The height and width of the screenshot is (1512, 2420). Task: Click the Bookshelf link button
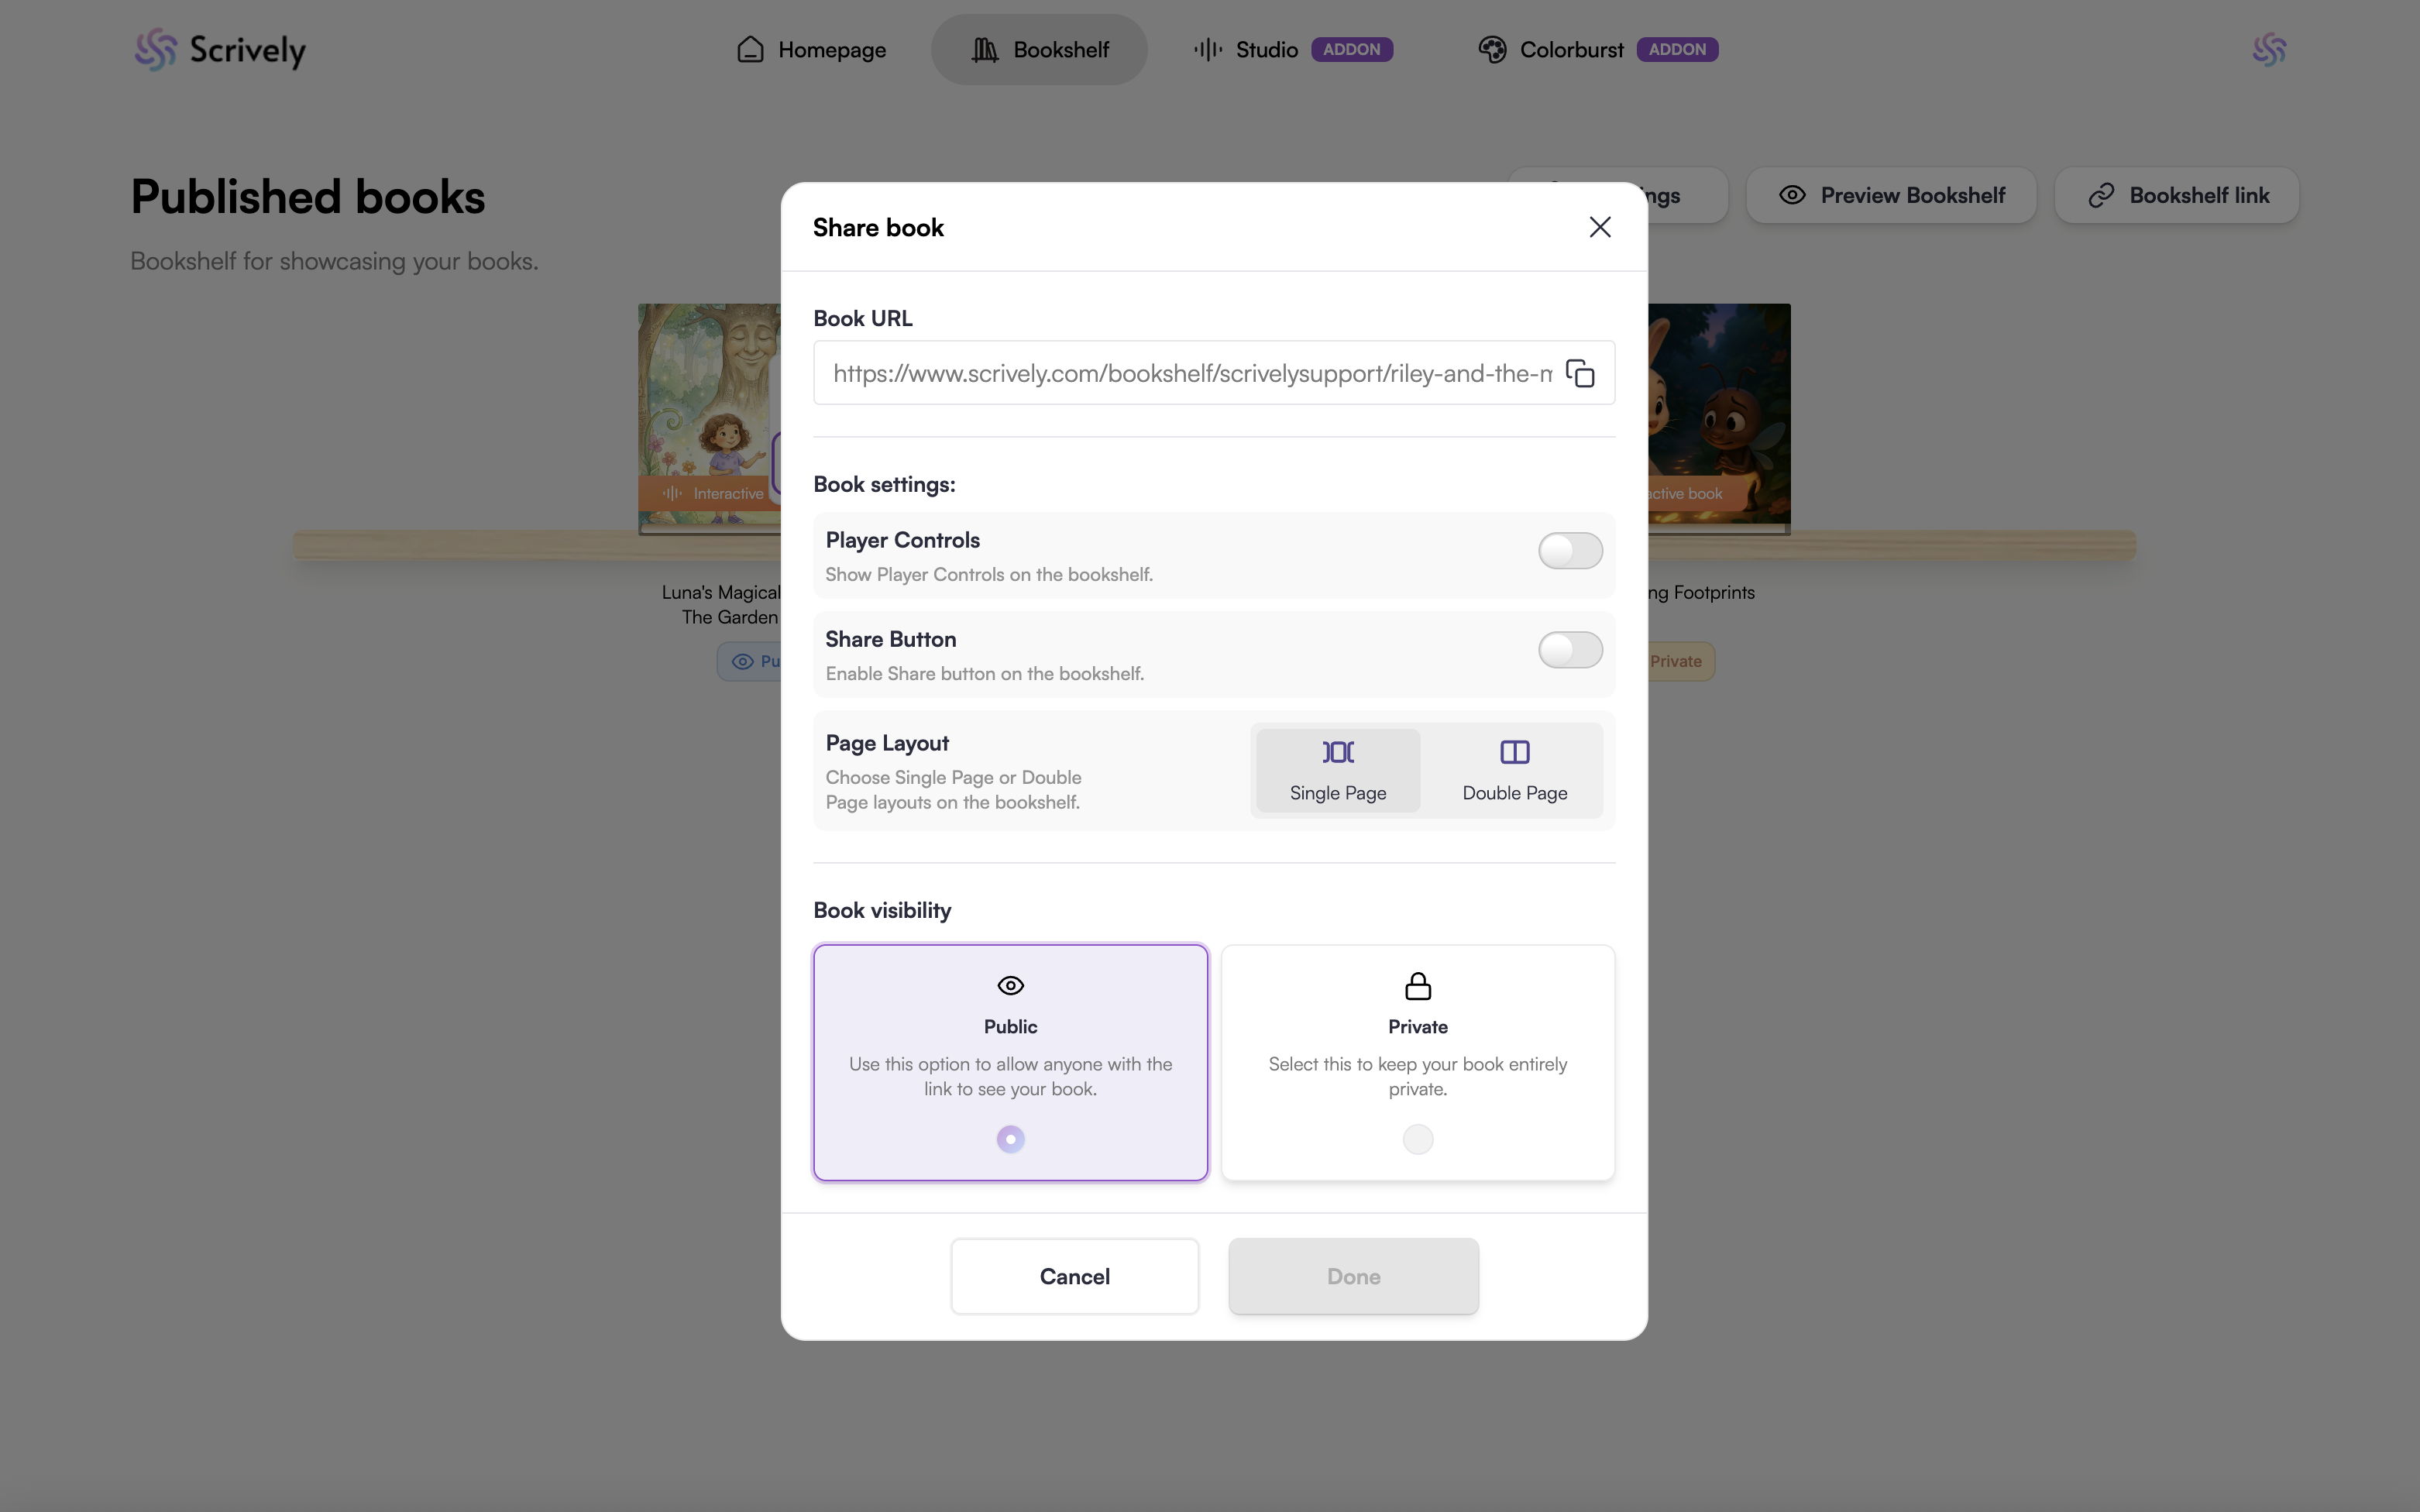2177,195
